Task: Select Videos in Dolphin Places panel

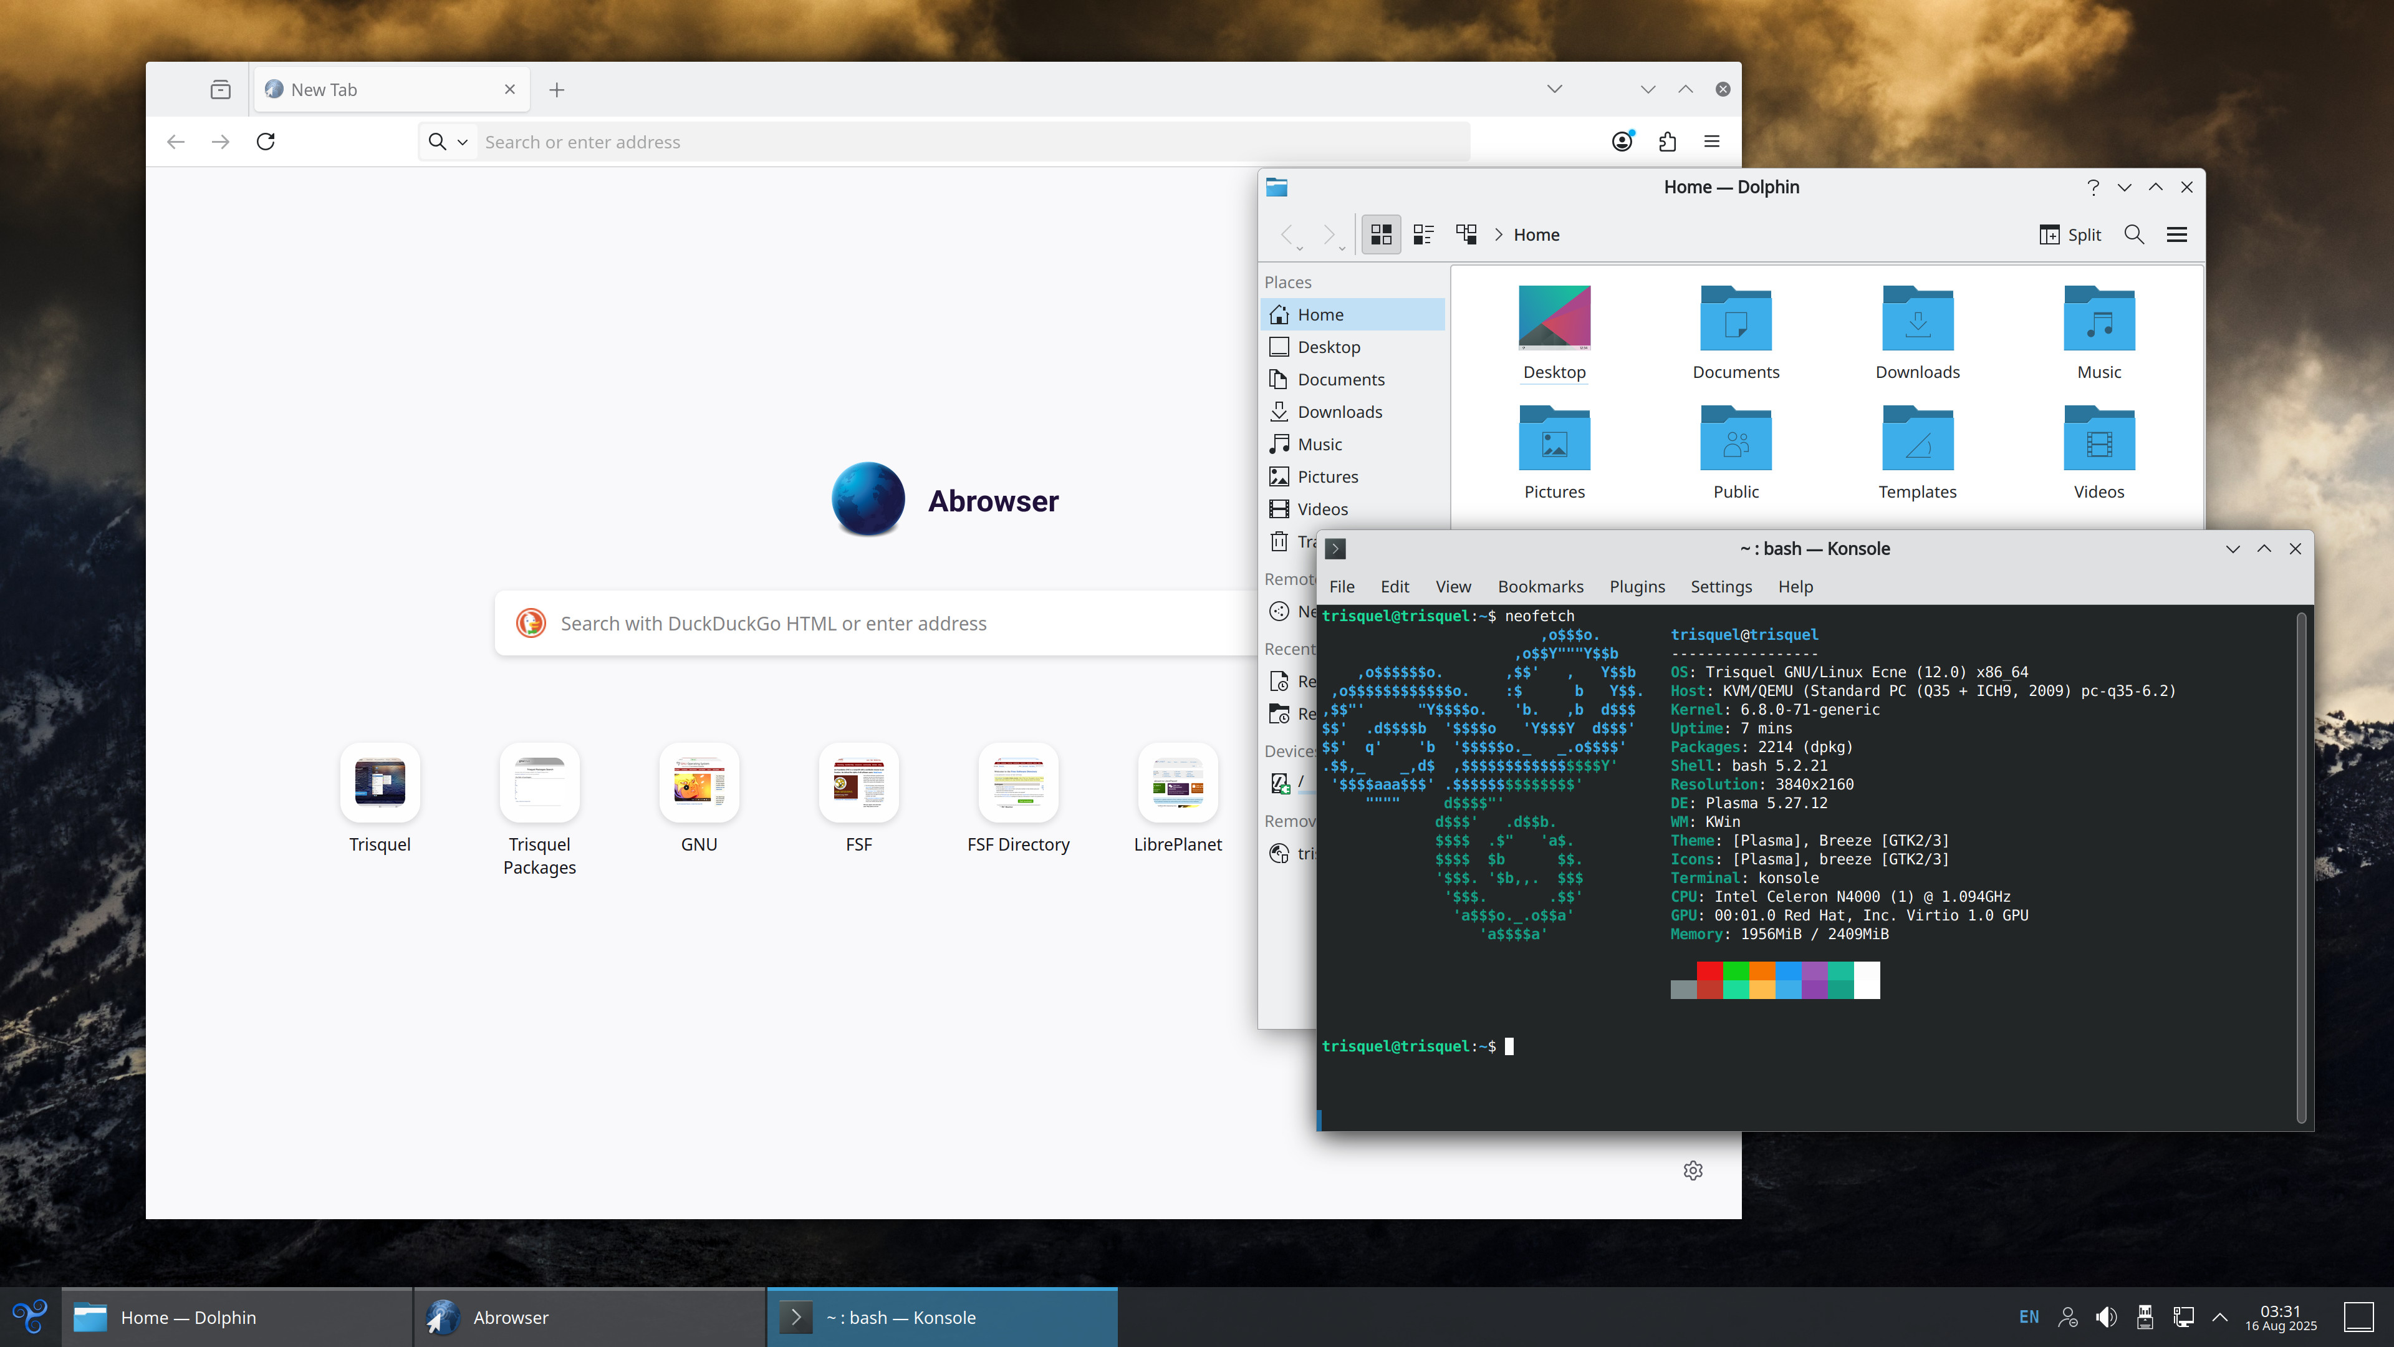Action: click(x=1353, y=509)
